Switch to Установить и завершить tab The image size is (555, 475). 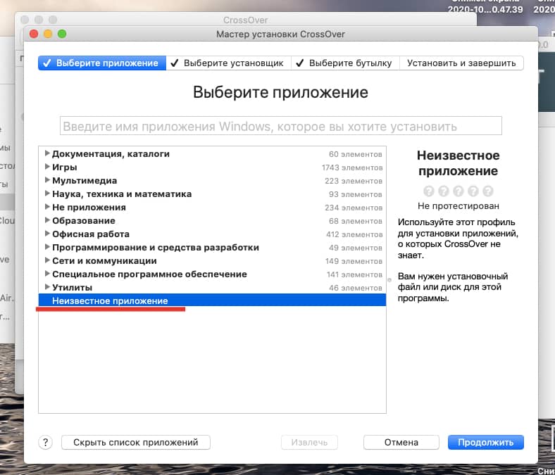[x=461, y=63]
